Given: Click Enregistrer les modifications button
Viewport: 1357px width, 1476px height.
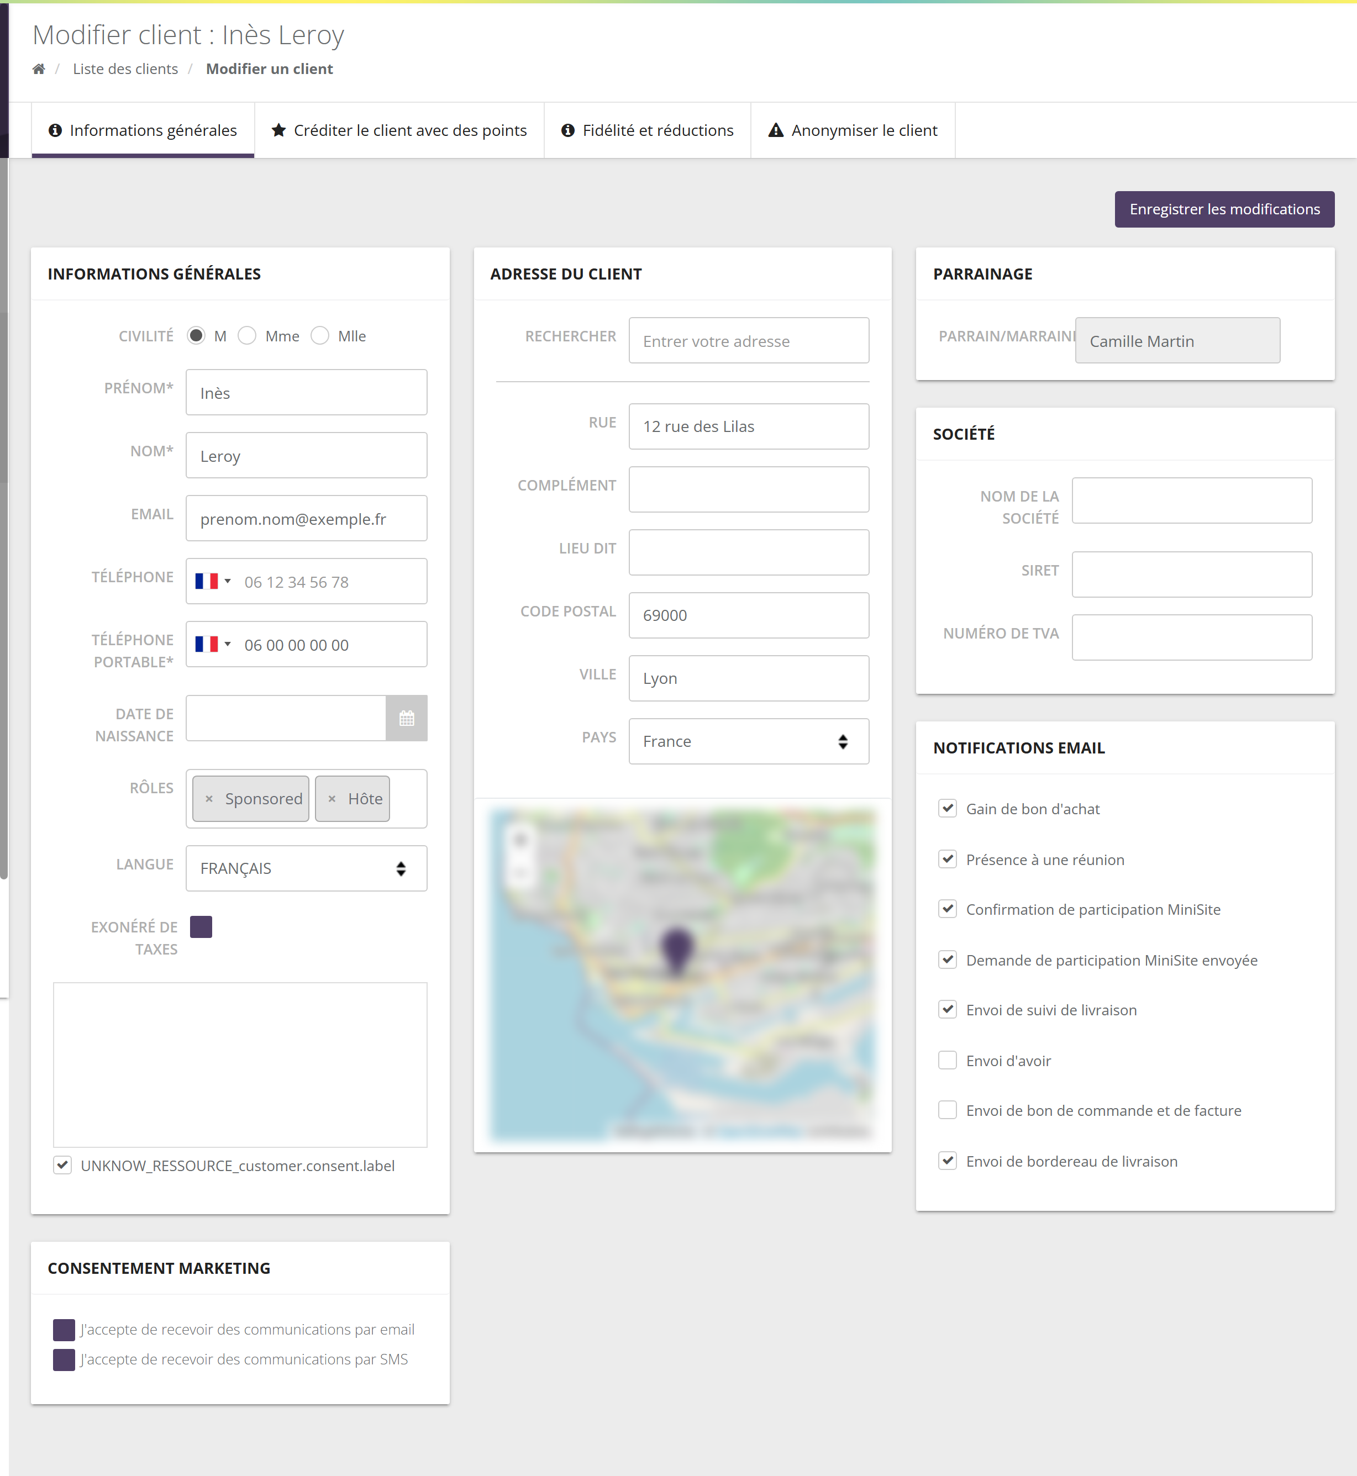Looking at the screenshot, I should click(1224, 209).
